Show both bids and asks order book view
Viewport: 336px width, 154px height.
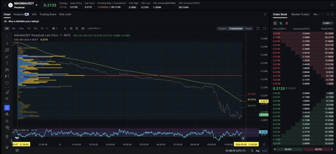[x=275, y=23]
